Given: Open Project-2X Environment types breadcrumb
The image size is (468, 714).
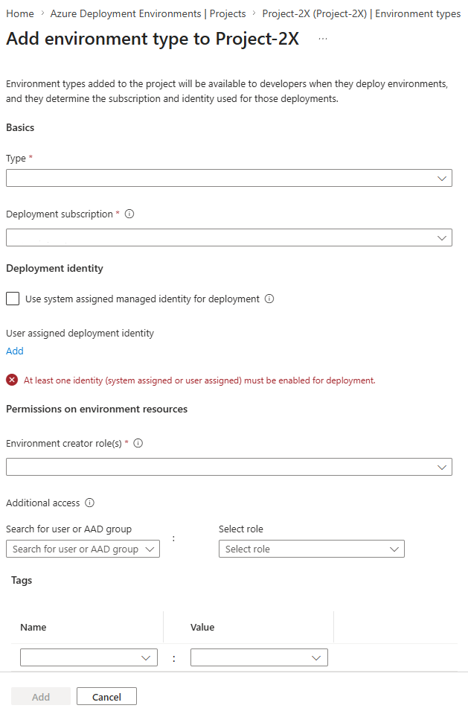Looking at the screenshot, I should click(362, 13).
